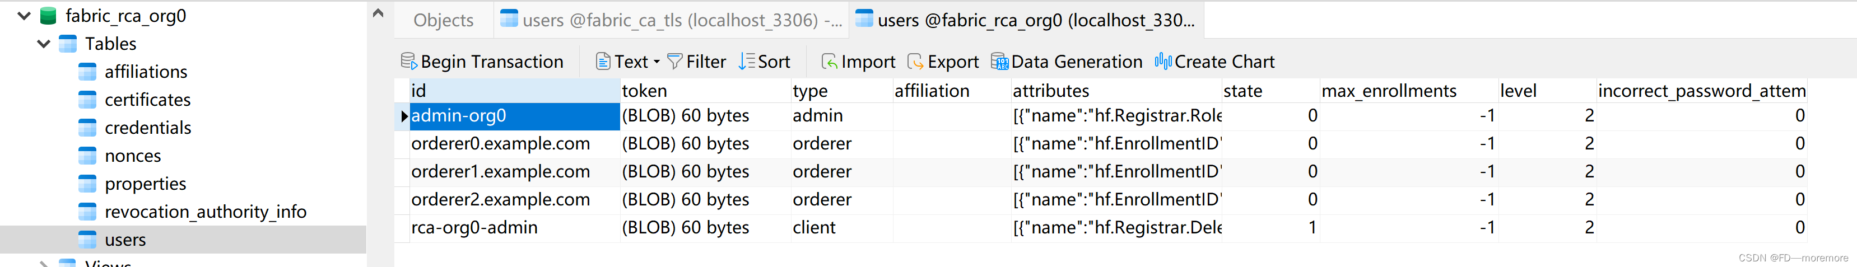This screenshot has width=1857, height=267.
Task: Select the certificates table in tree
Action: pos(148,100)
